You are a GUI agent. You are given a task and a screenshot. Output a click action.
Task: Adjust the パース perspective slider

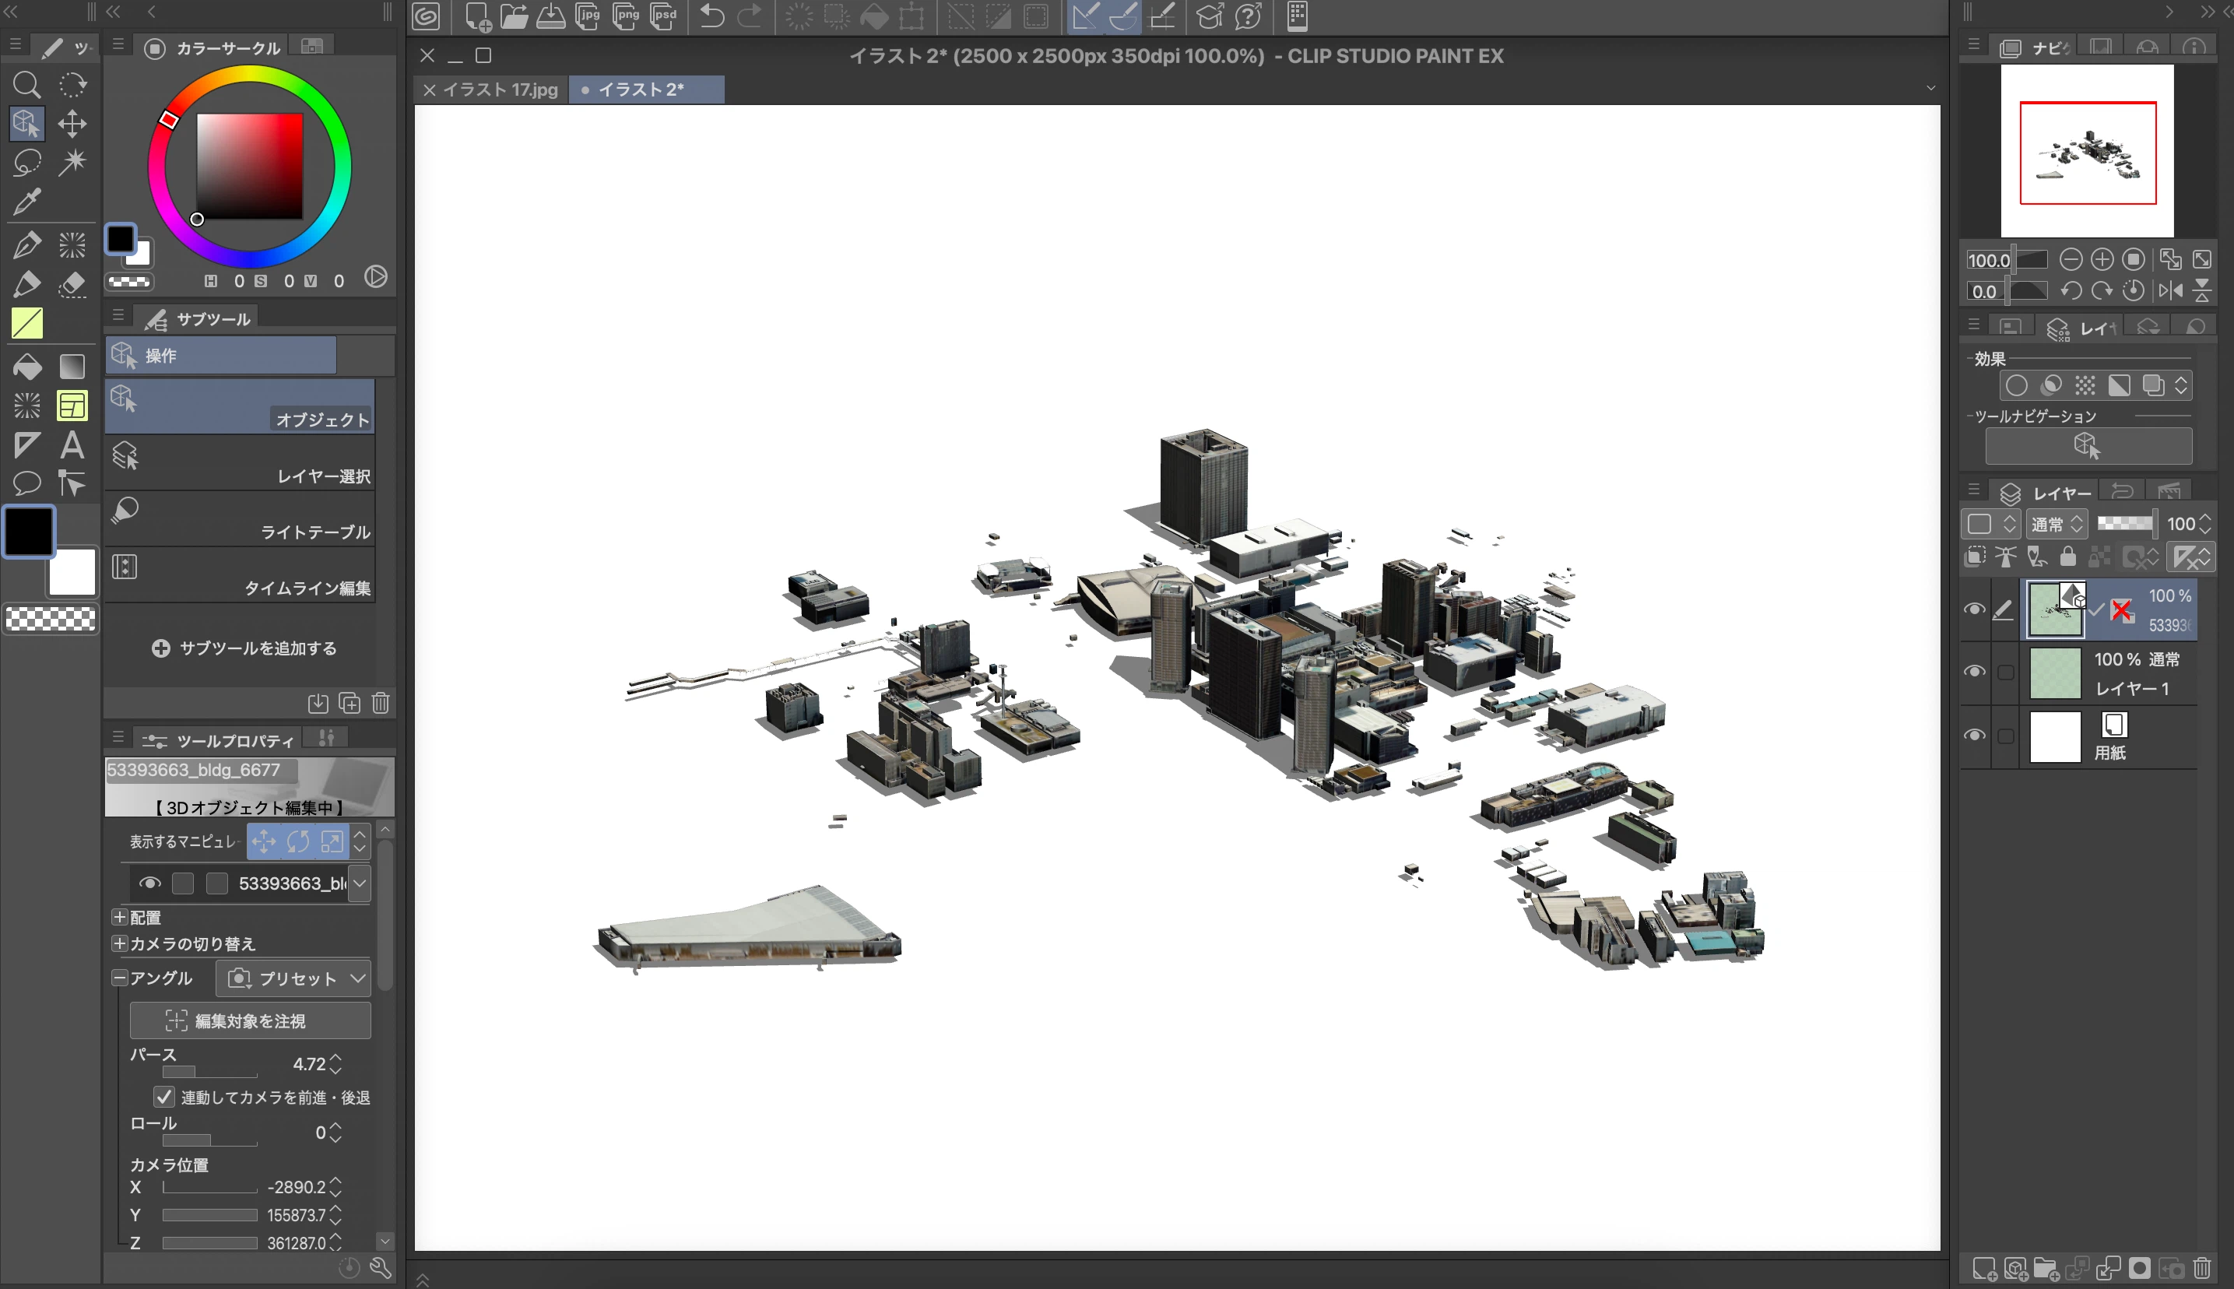[209, 1071]
